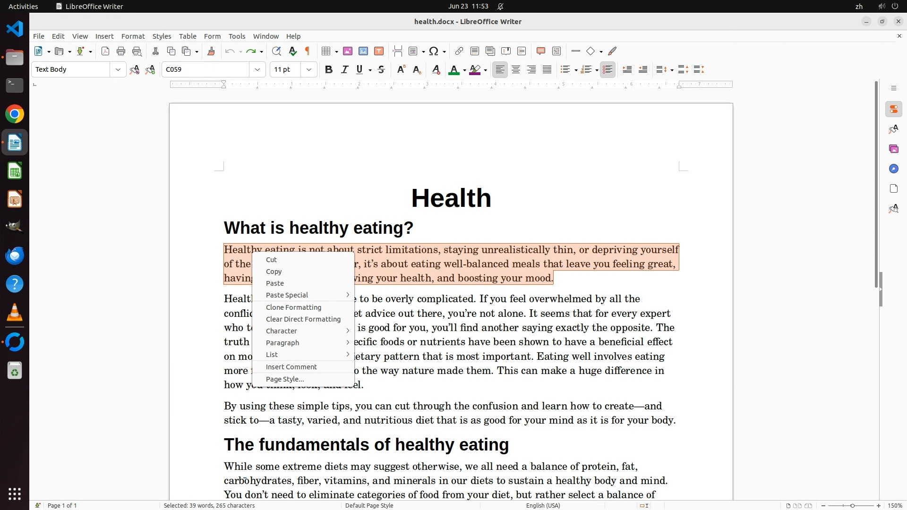
Task: Toggle Italic formatting
Action: [x=344, y=70]
